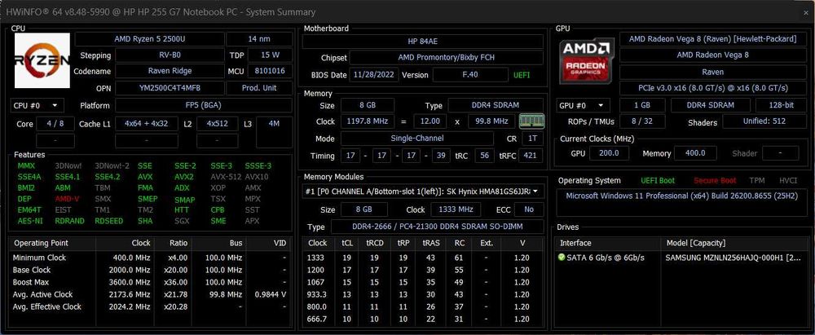Click the green UEFI label beside BIOS version
Image resolution: width=815 pixels, height=335 pixels.
(x=522, y=75)
